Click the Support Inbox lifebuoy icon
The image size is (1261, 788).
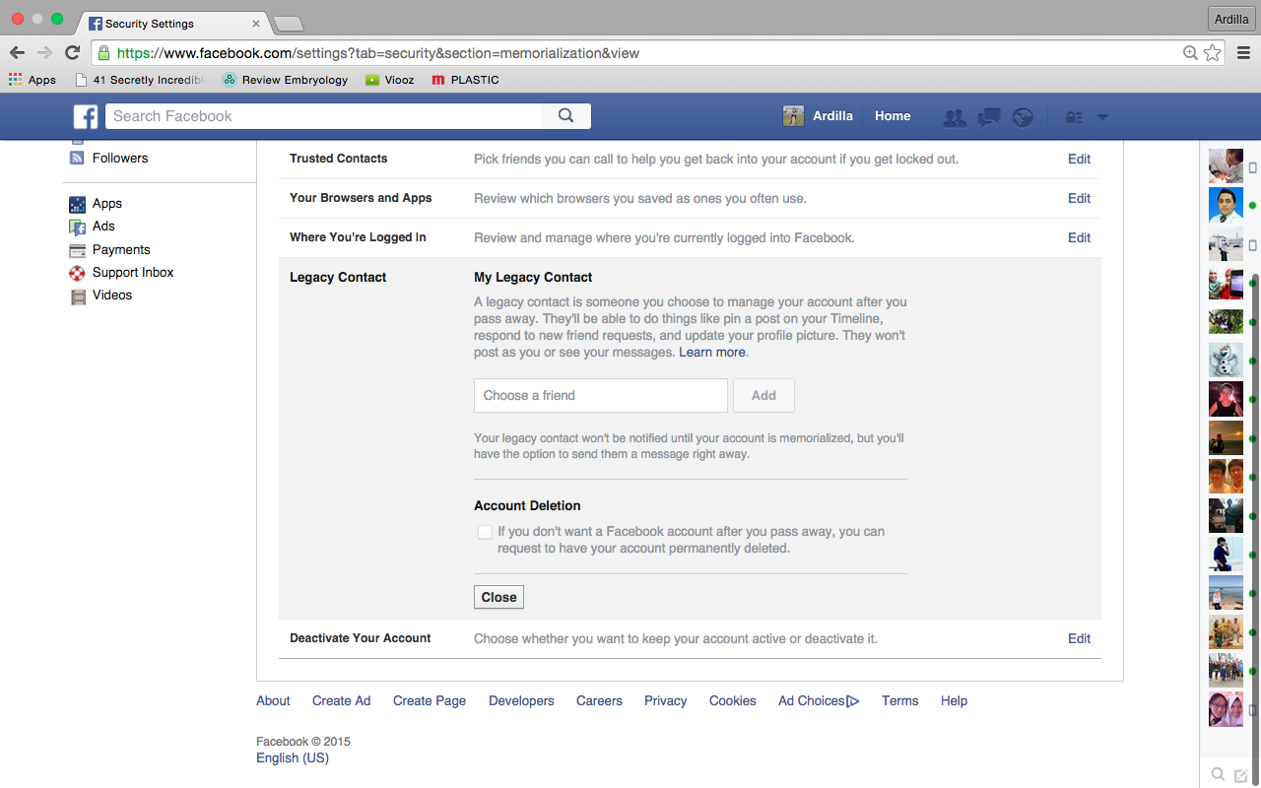78,273
